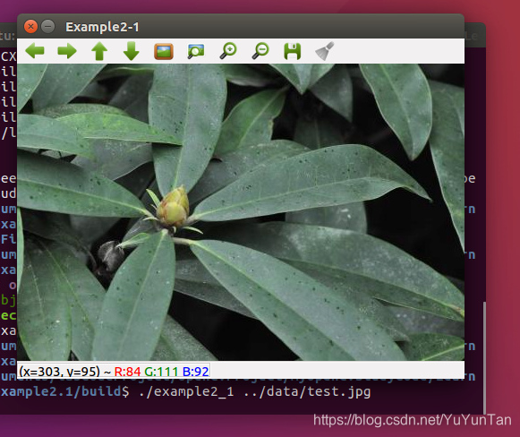Screen dimensions: 520x437
Task: Click the B:92 blue value in status bar
Action: coord(196,372)
